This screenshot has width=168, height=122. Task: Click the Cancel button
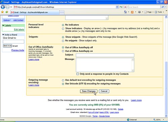(x=104, y=91)
